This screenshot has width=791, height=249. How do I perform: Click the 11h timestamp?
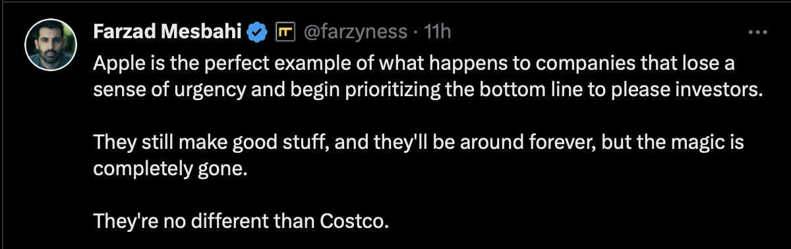(x=436, y=31)
